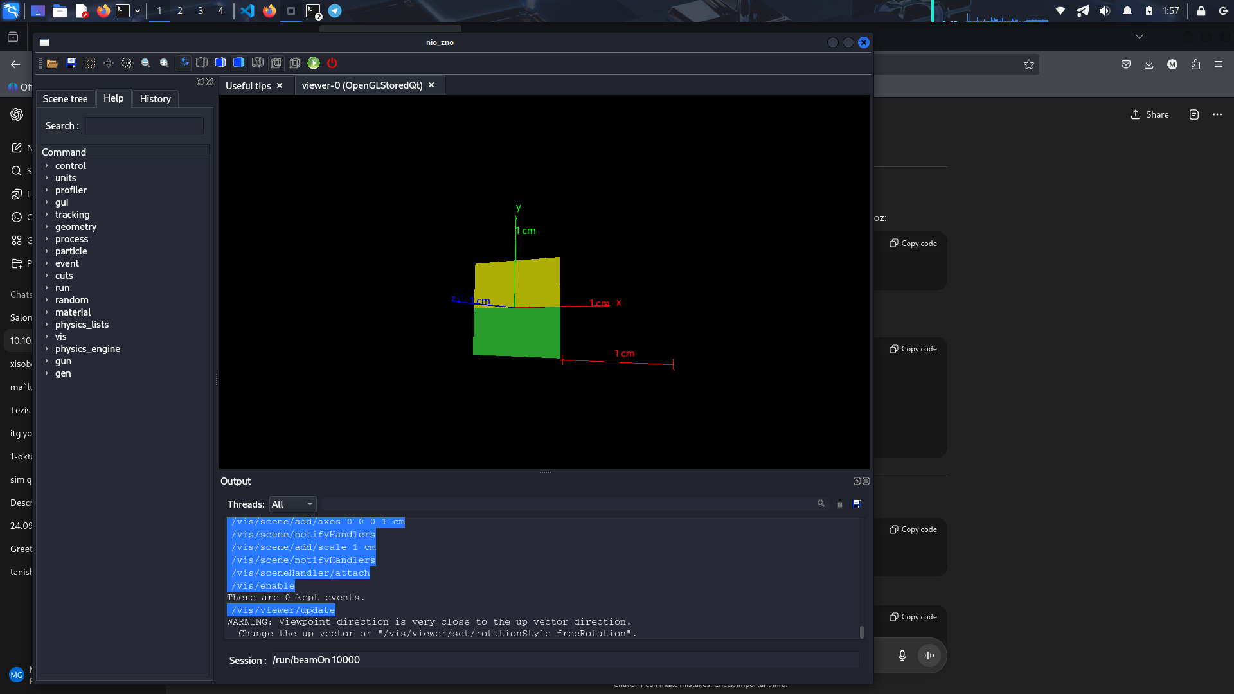The height and width of the screenshot is (694, 1234).
Task: Toggle the perspective projection cube icon
Action: click(276, 63)
